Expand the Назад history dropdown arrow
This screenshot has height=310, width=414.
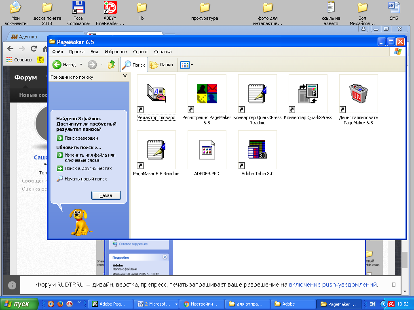pyautogui.click(x=81, y=65)
